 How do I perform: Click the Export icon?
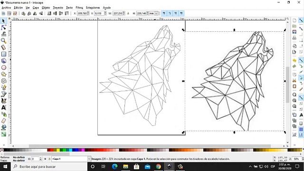(294, 52)
